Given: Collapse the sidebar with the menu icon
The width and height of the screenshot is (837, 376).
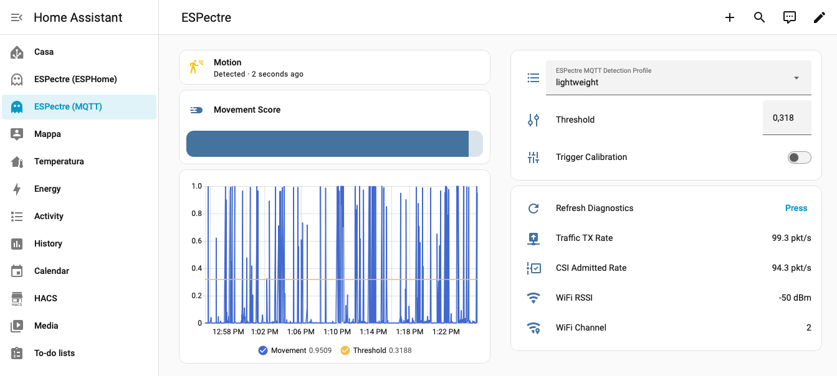Looking at the screenshot, I should click(x=17, y=17).
